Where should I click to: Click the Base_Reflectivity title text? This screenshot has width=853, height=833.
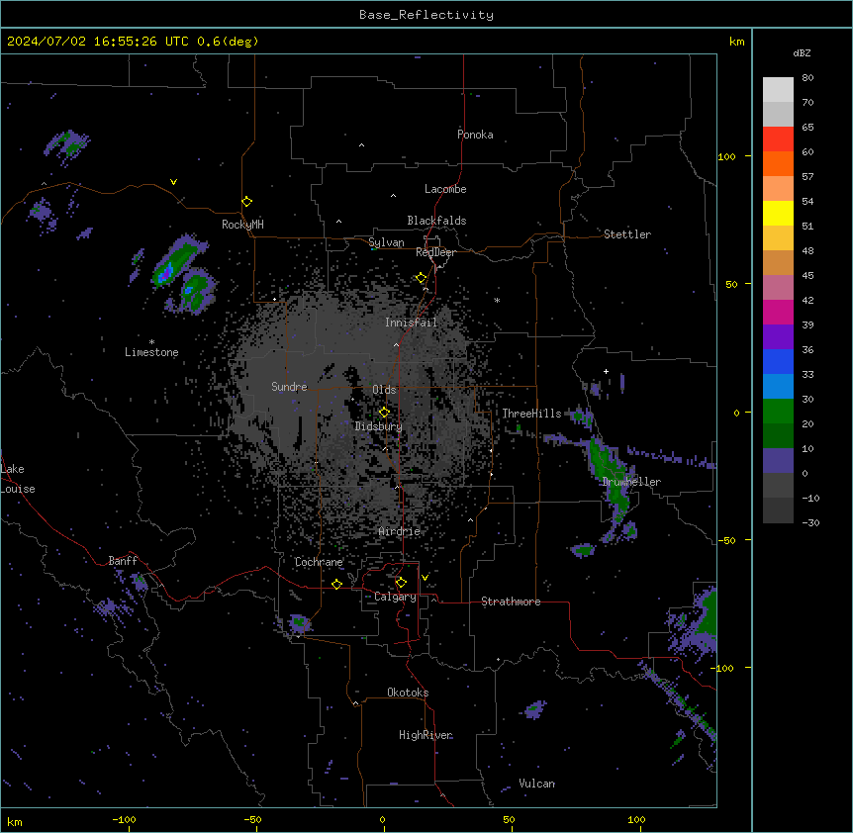(426, 15)
